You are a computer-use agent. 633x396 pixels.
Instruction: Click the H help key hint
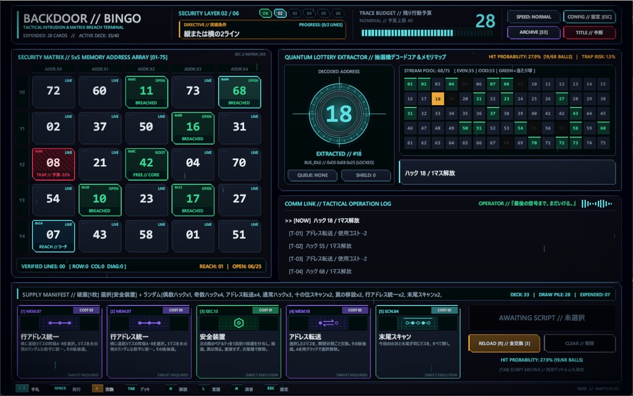[x=171, y=389]
